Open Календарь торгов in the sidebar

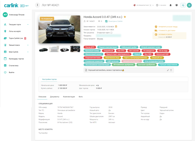tap(16, 59)
